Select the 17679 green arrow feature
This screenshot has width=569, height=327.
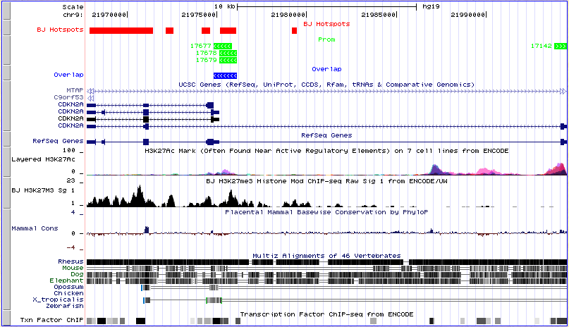pyautogui.click(x=228, y=60)
